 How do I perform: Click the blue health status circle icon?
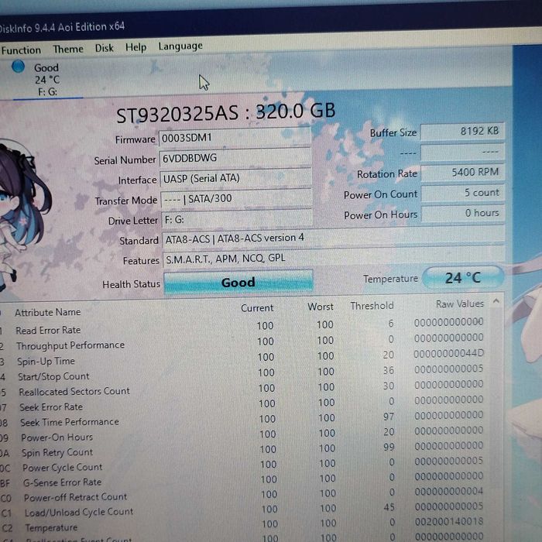18,67
